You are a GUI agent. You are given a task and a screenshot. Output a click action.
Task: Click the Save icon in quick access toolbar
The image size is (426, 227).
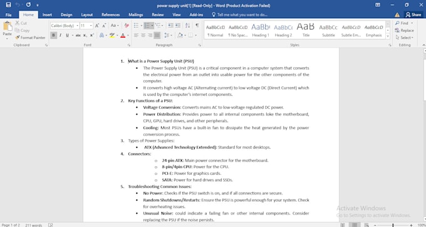tap(8, 5)
